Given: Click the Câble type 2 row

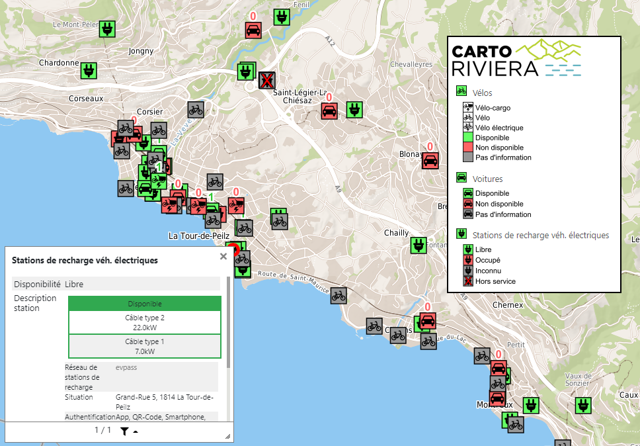Looking at the screenshot, I should coord(144,323).
